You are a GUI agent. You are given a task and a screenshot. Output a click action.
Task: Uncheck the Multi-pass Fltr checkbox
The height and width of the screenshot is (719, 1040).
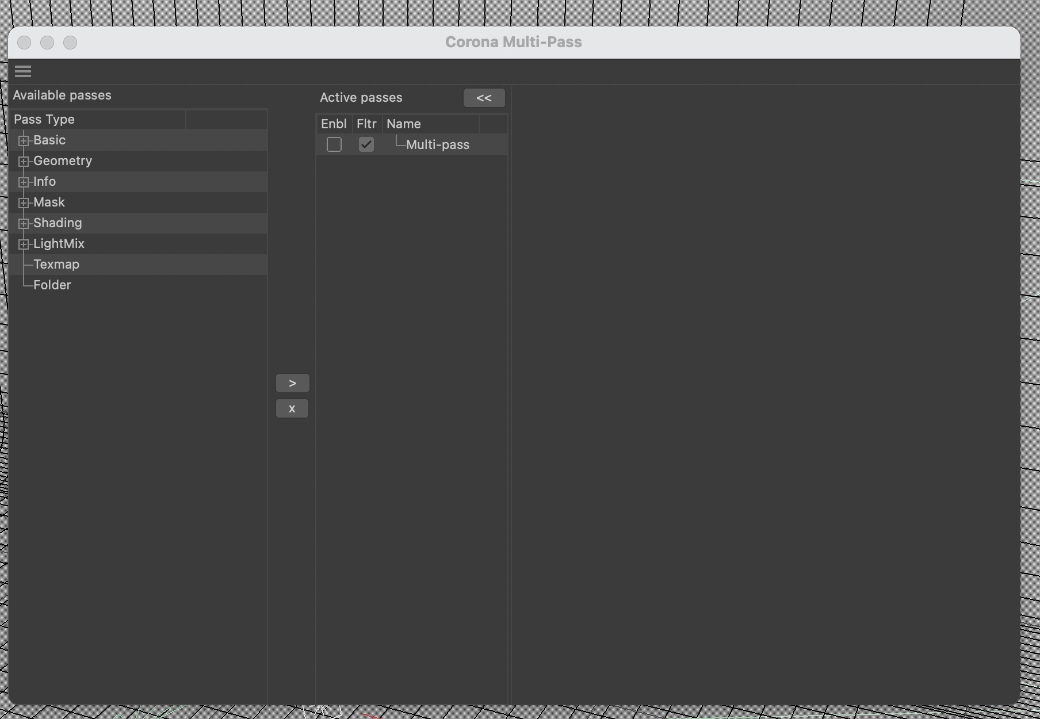tap(366, 144)
